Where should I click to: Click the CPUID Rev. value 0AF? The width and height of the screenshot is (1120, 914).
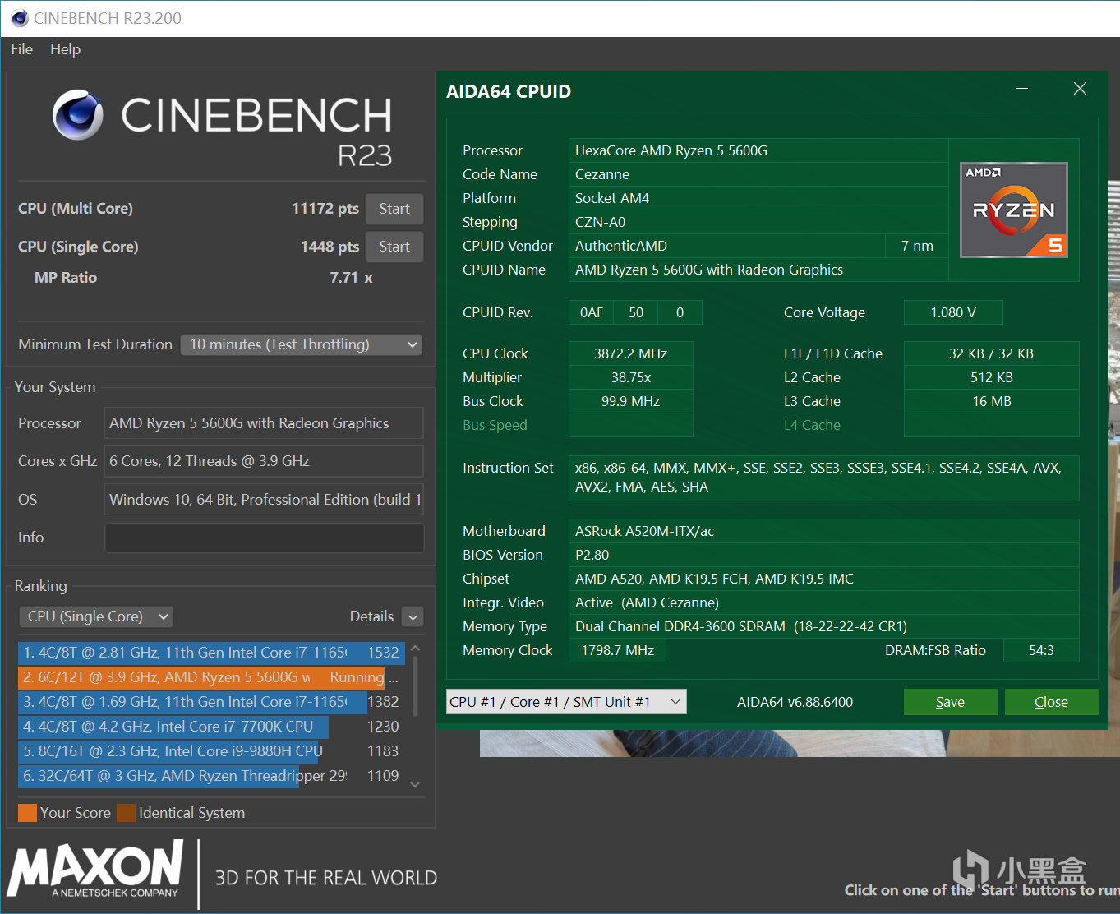(592, 312)
